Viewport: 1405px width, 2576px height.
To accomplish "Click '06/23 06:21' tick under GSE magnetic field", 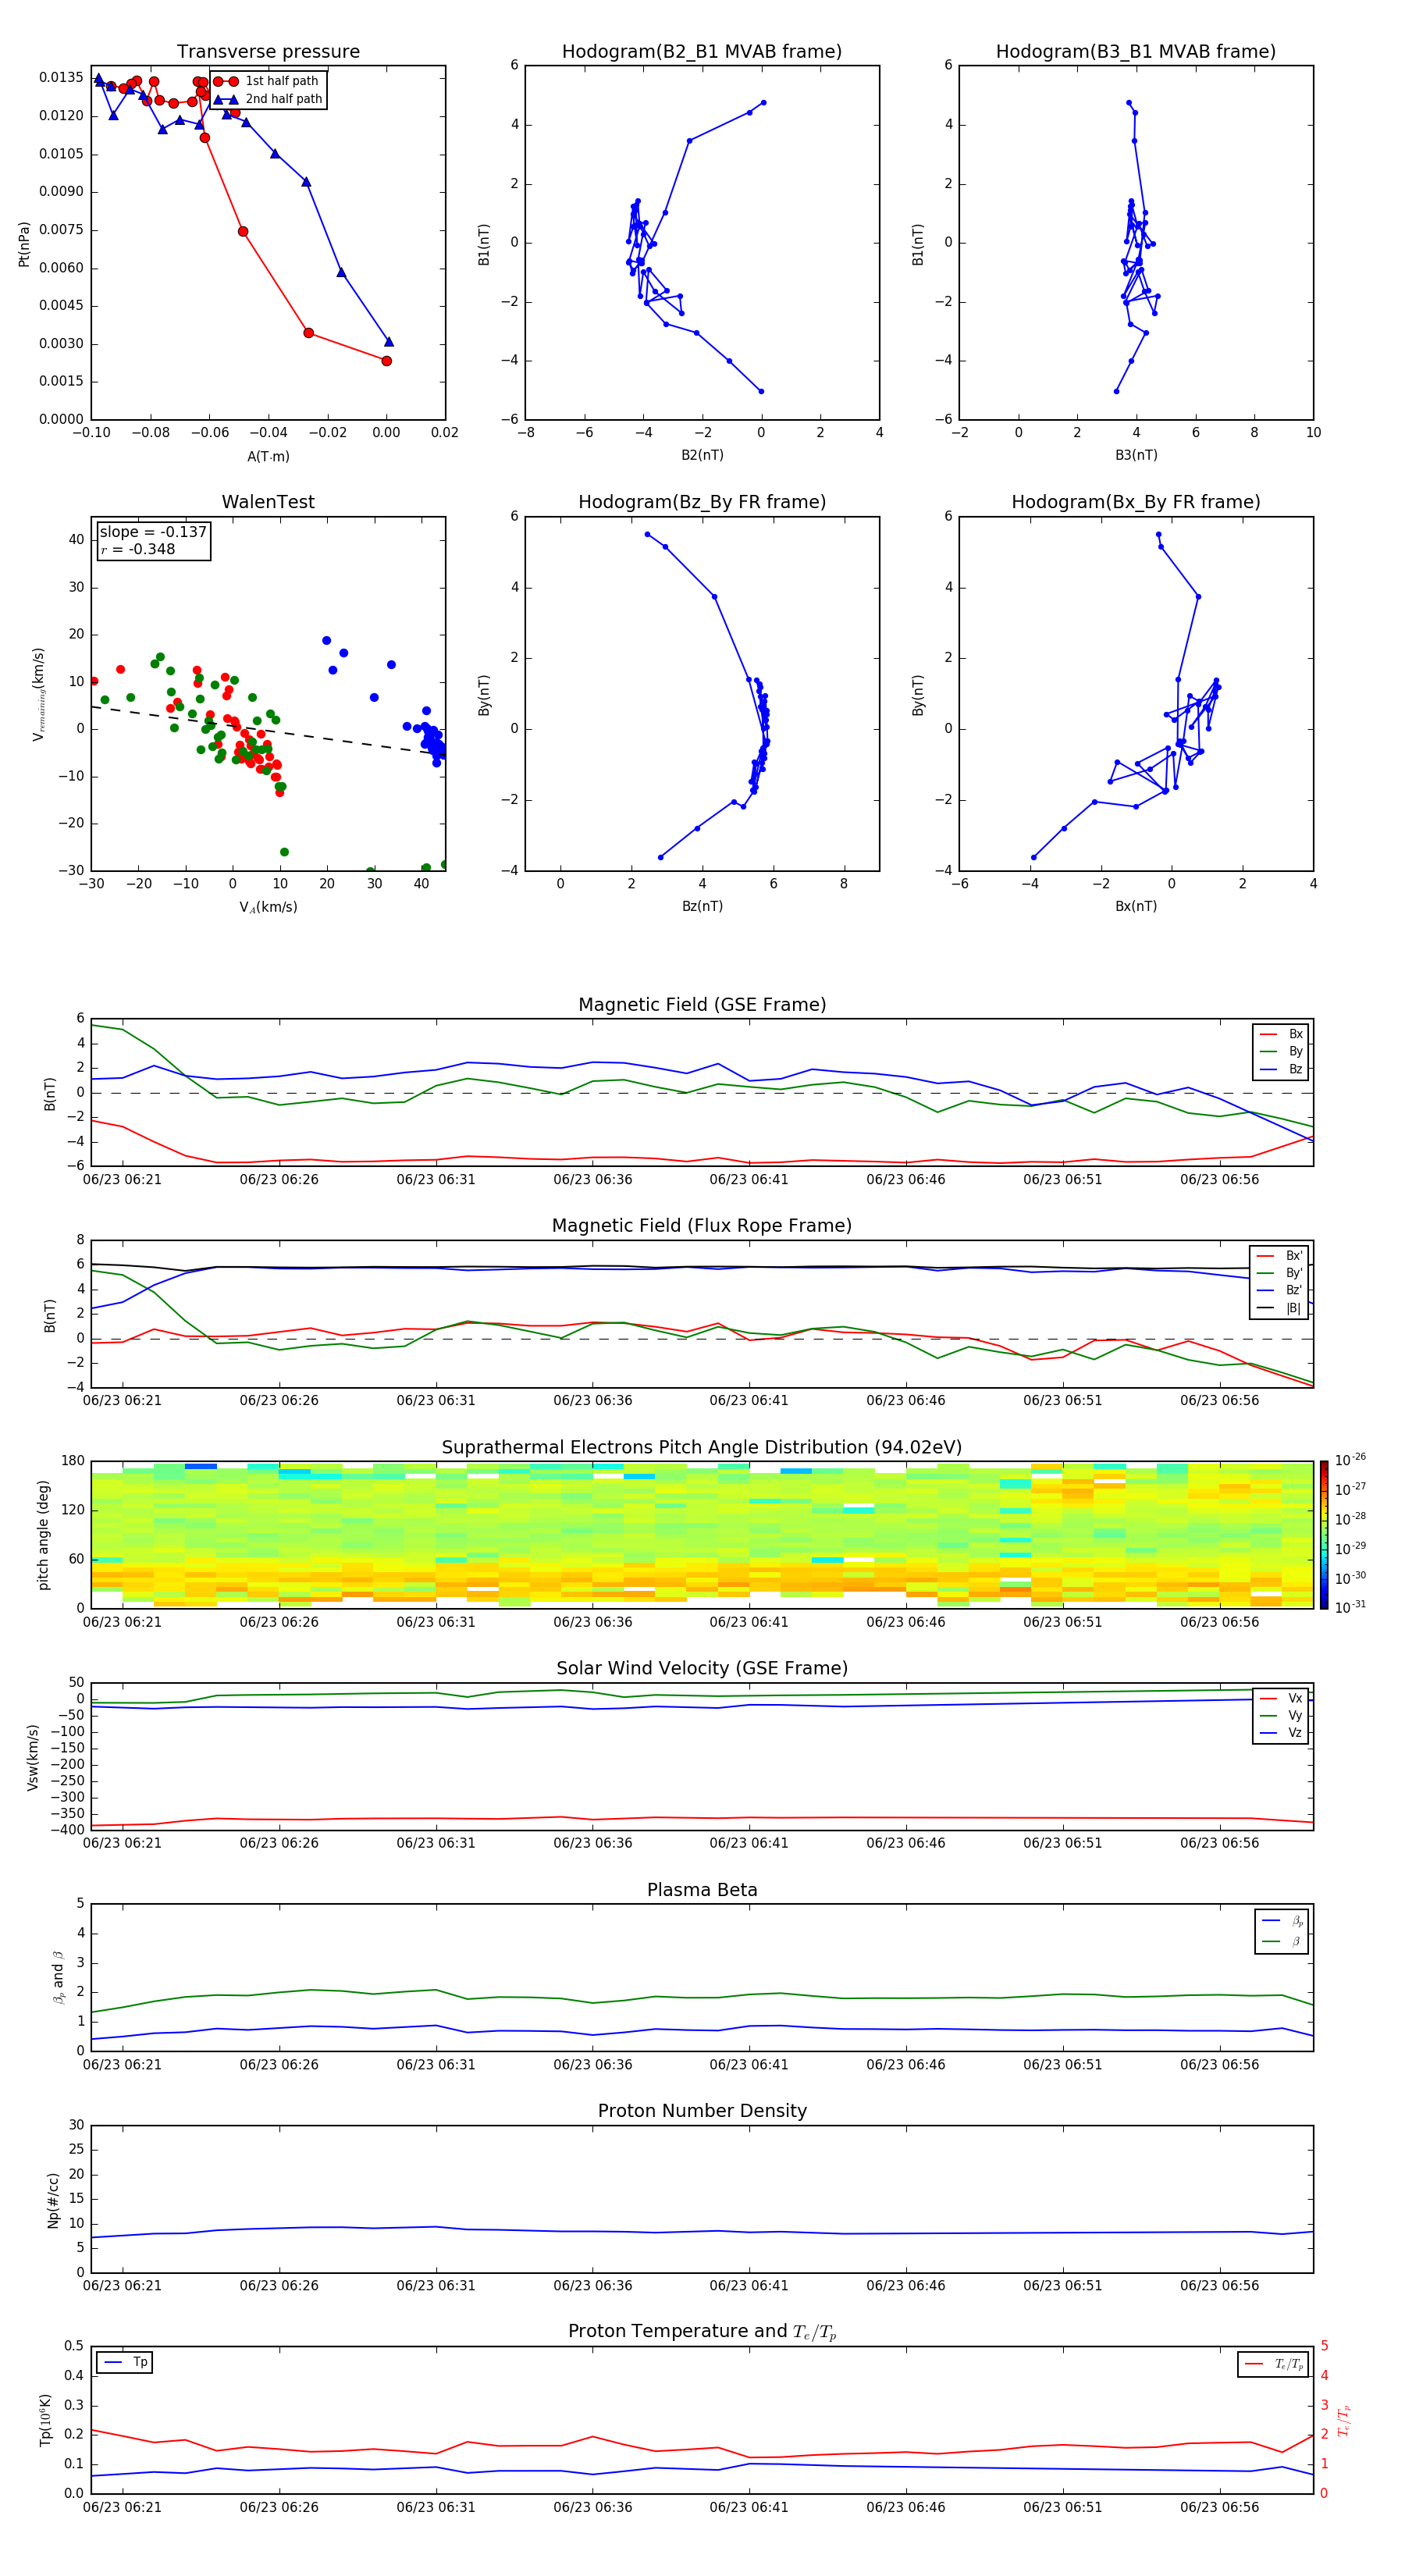I will tap(122, 1180).
